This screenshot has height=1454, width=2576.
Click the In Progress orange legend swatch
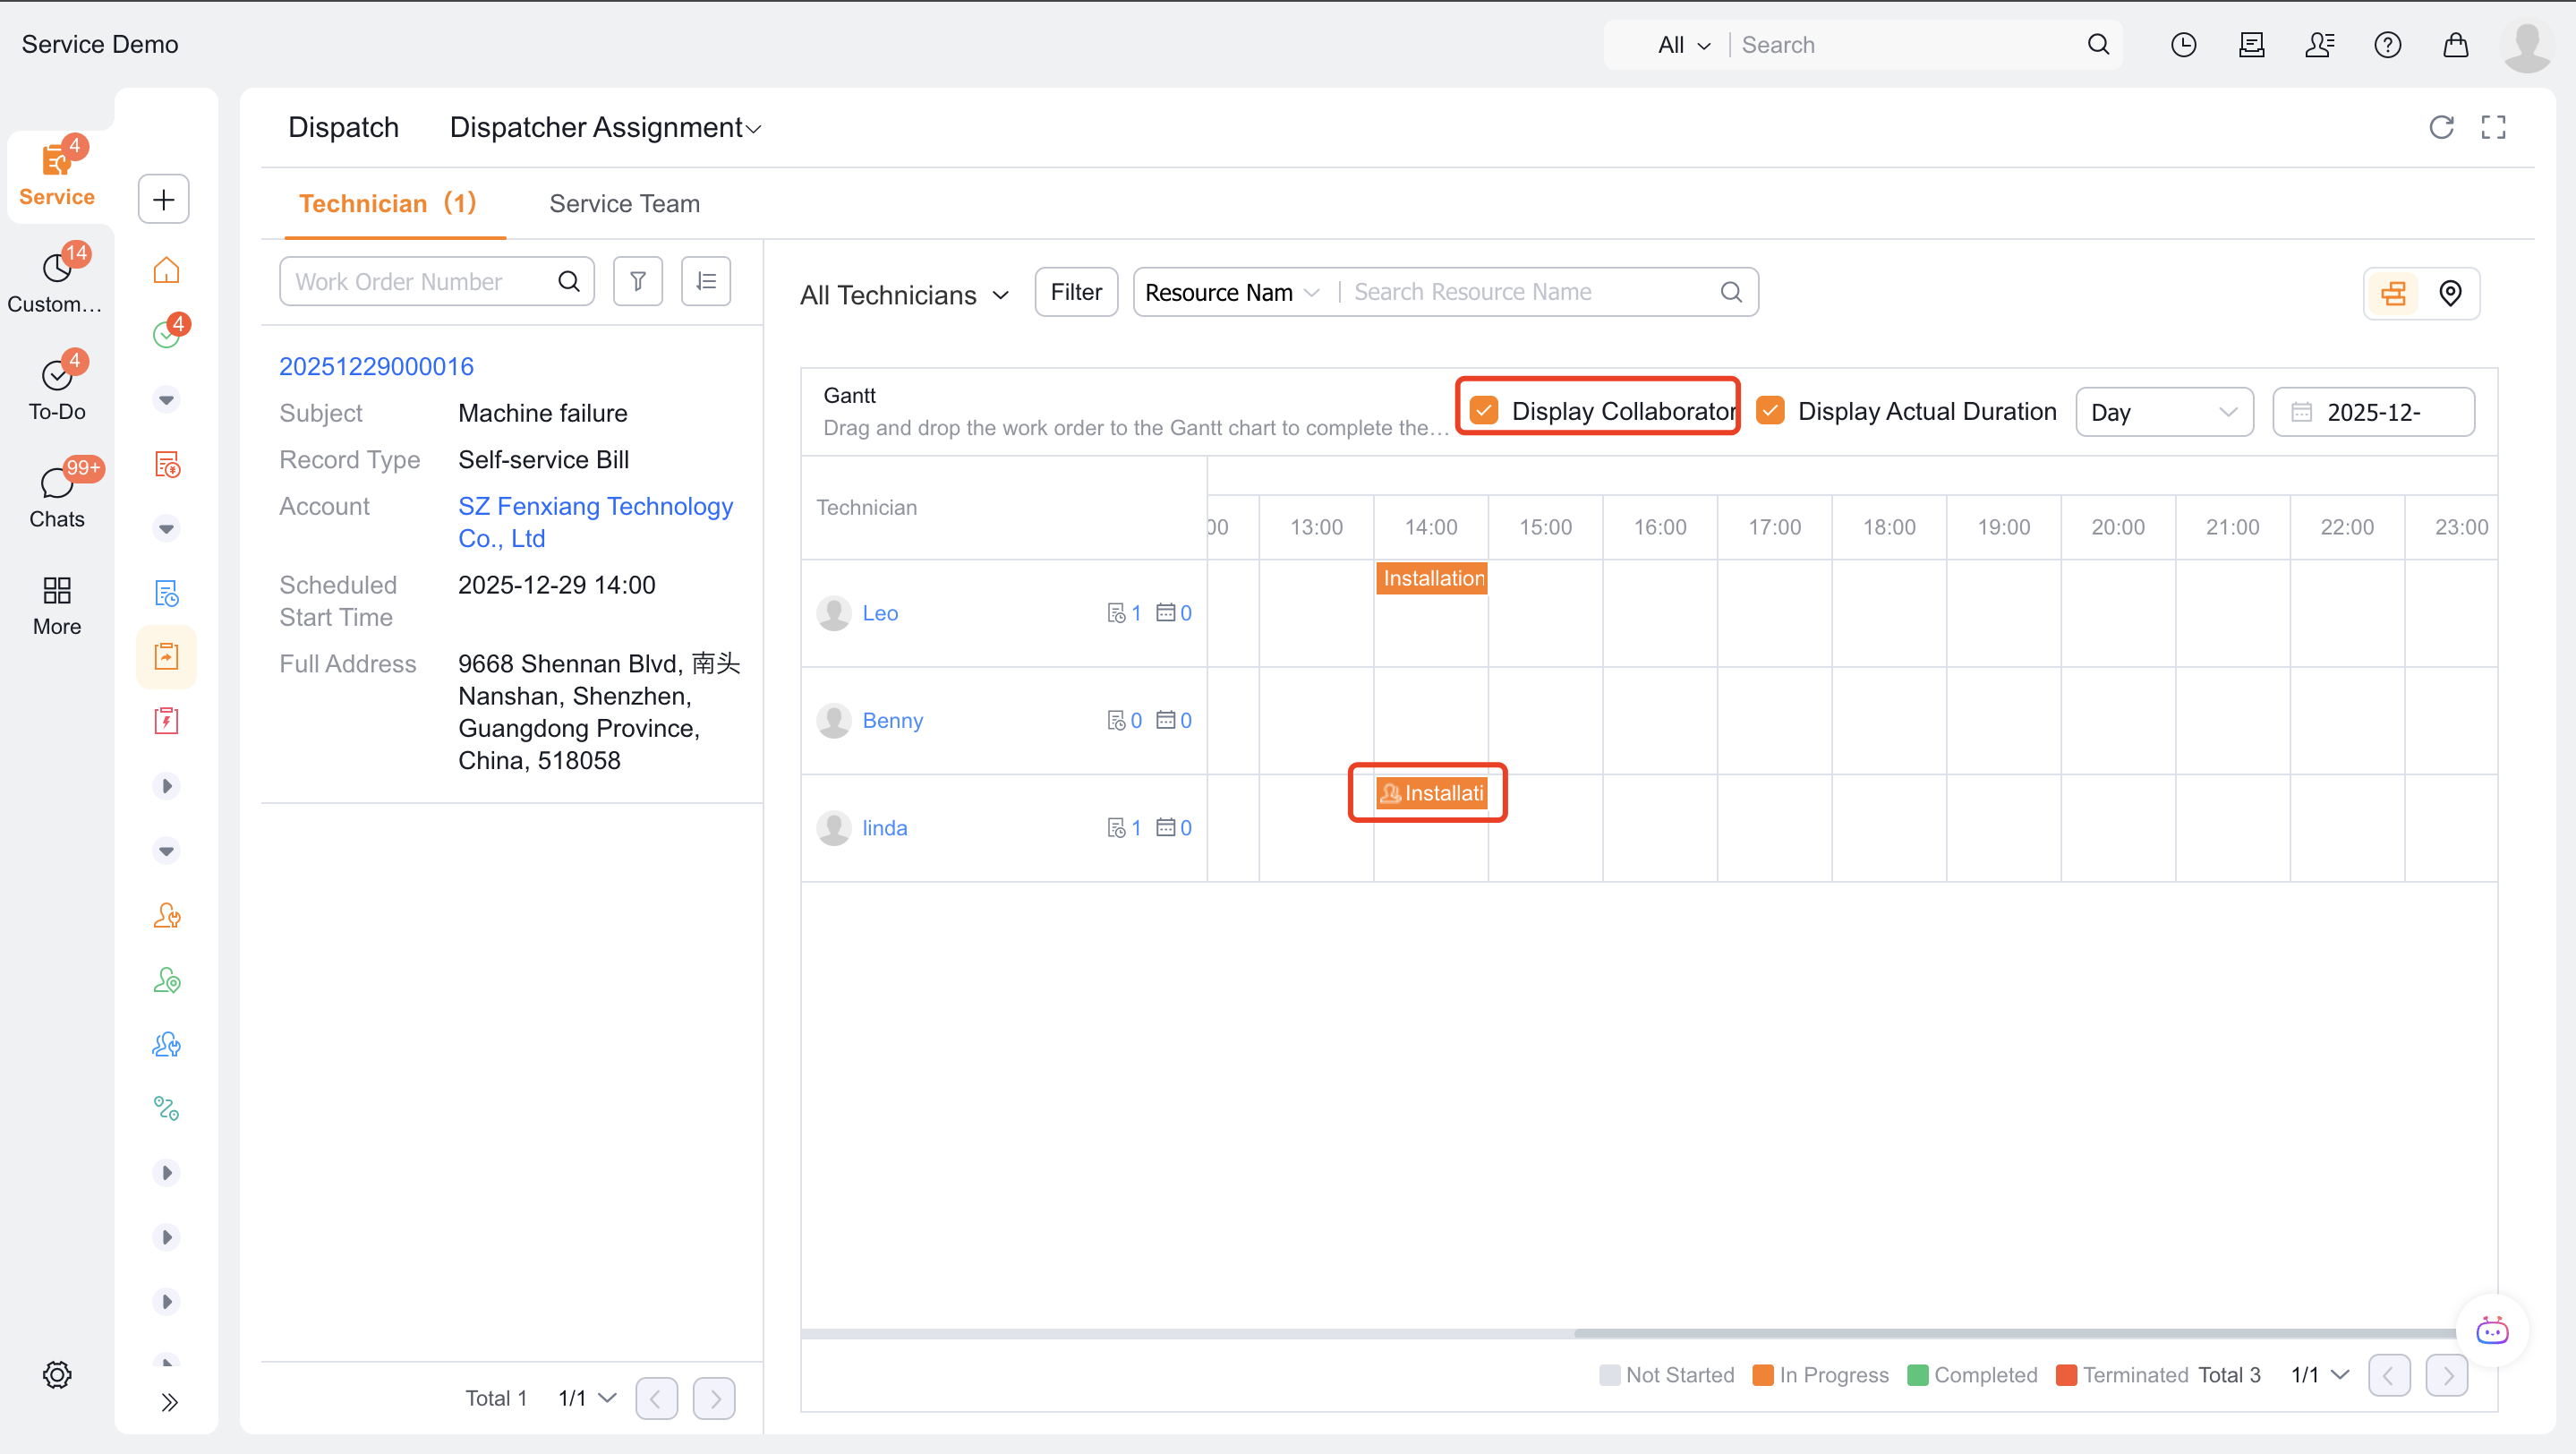1763,1375
